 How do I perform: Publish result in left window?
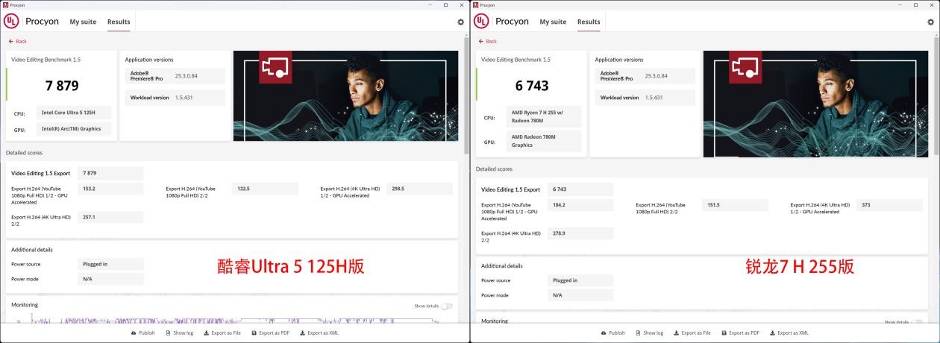click(143, 333)
